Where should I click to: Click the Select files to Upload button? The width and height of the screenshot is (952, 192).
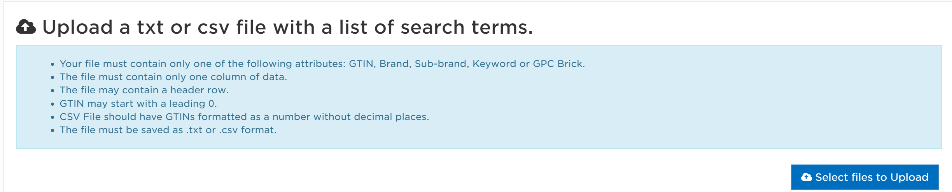[864, 177]
